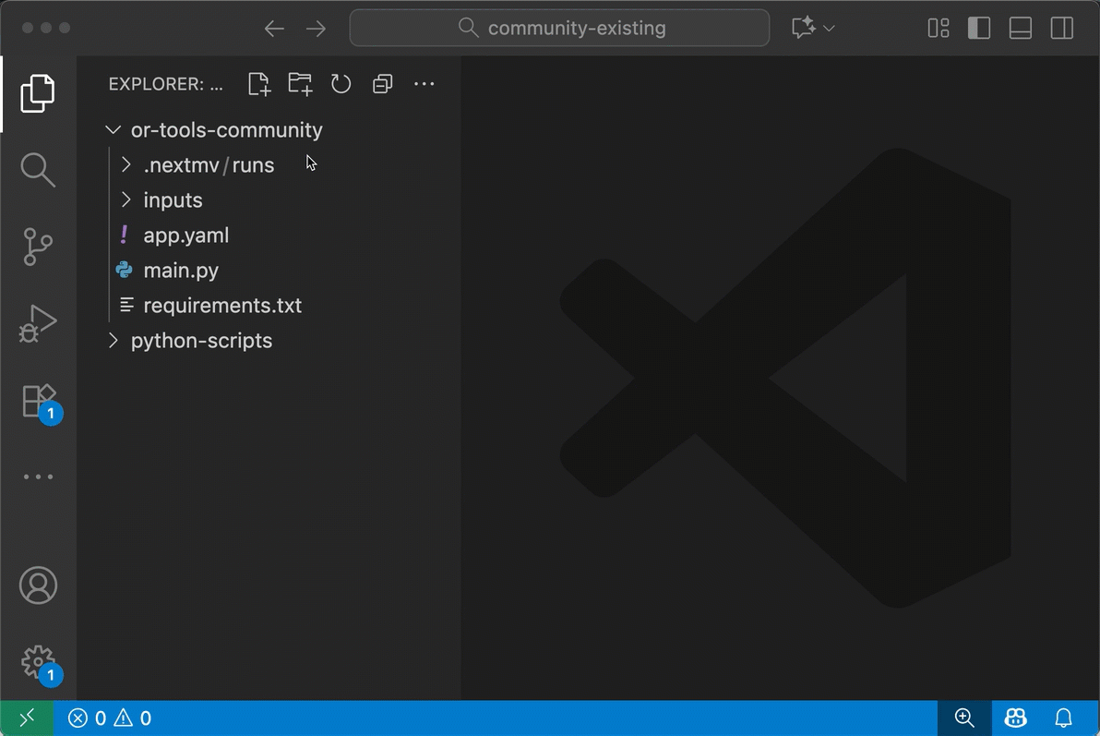
Task: Create a new file in Explorer
Action: (259, 84)
